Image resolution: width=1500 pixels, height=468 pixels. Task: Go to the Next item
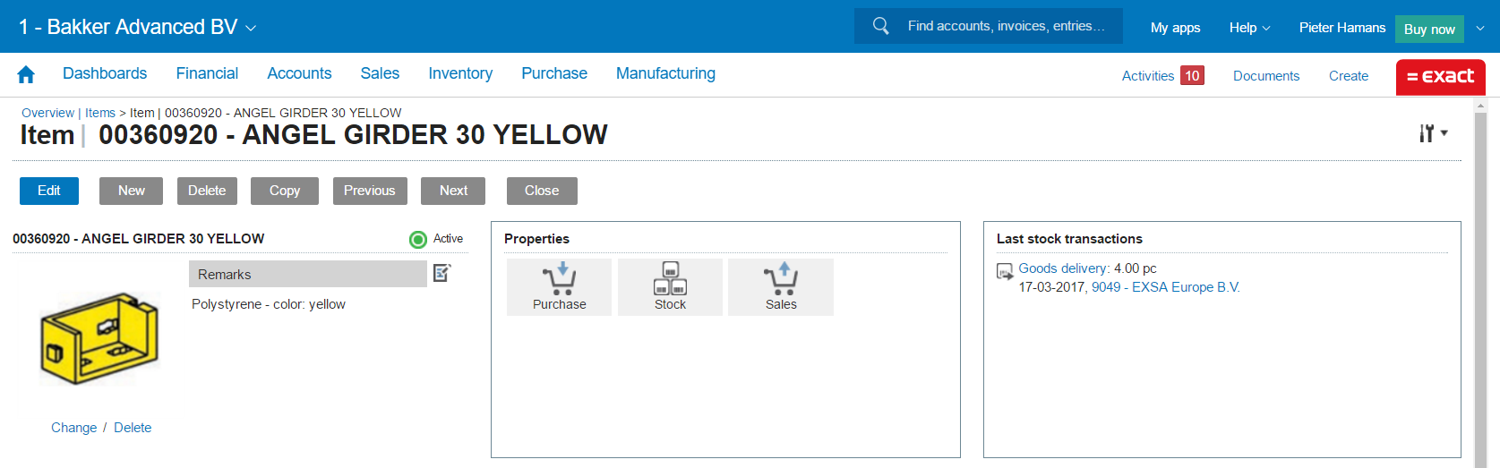pos(453,191)
